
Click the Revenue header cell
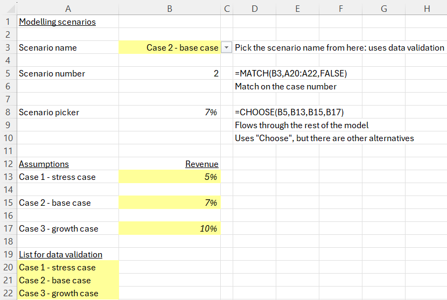point(201,164)
